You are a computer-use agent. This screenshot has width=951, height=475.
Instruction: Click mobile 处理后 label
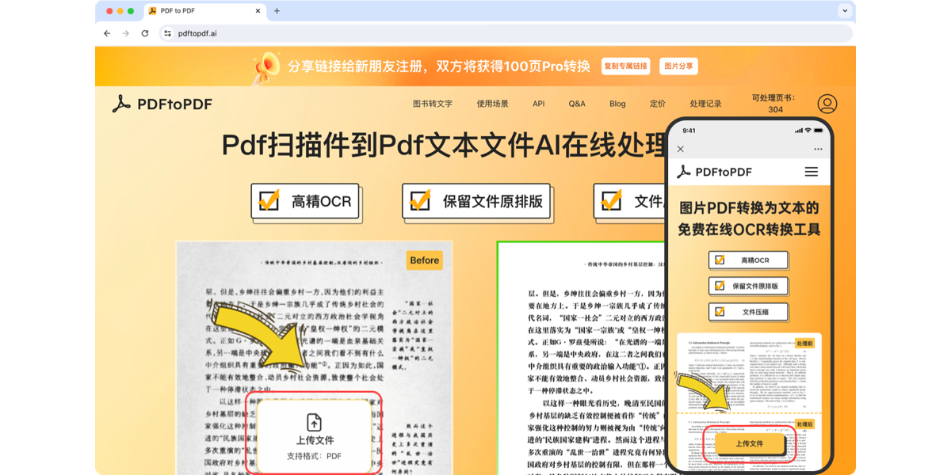click(x=805, y=424)
